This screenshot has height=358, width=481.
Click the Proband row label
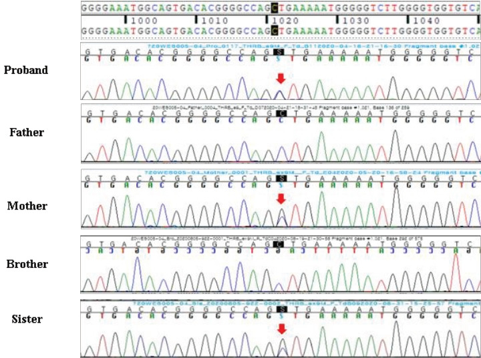tap(28, 70)
